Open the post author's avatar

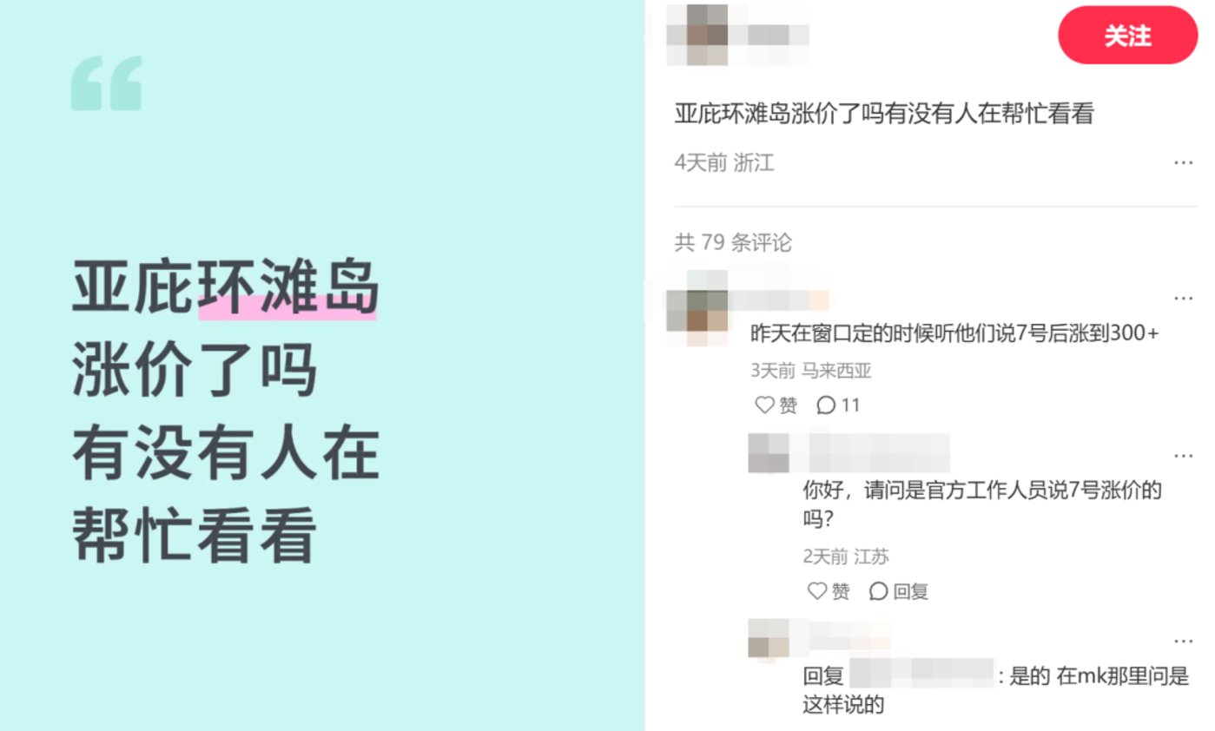697,35
